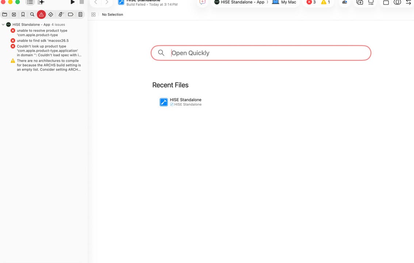Viewport: 414px width, 263px height.
Task: Select the 'unable to find sdk macosx26.5' error
Action: tap(42, 41)
